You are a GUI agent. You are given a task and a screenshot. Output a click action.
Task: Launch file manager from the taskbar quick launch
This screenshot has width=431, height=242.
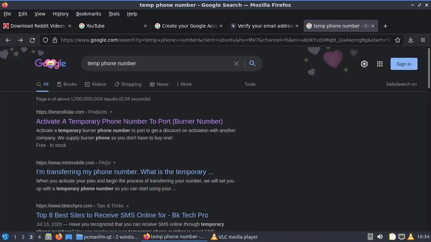(x=48, y=237)
